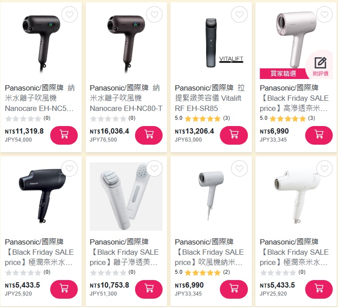This screenshot has height=308, width=338.
Task: Add navy blue NT$5,433.5 dryer to cart
Action: 64,289
